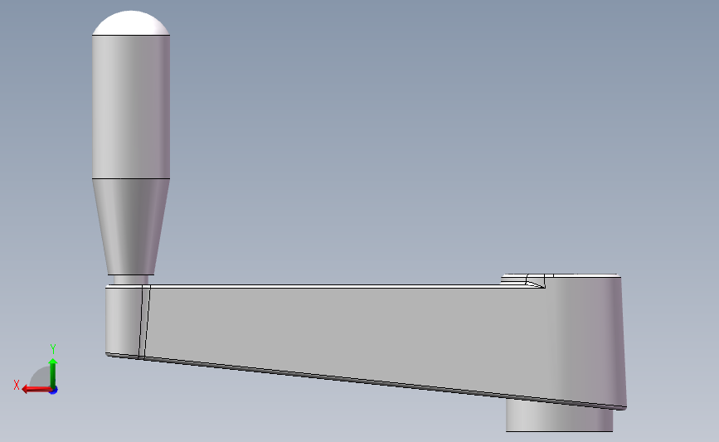Select the cylindrical grip of the handle

(x=131, y=106)
